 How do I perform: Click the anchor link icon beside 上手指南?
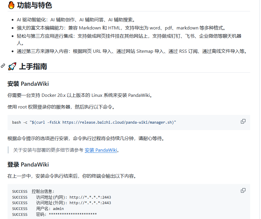[3, 66]
